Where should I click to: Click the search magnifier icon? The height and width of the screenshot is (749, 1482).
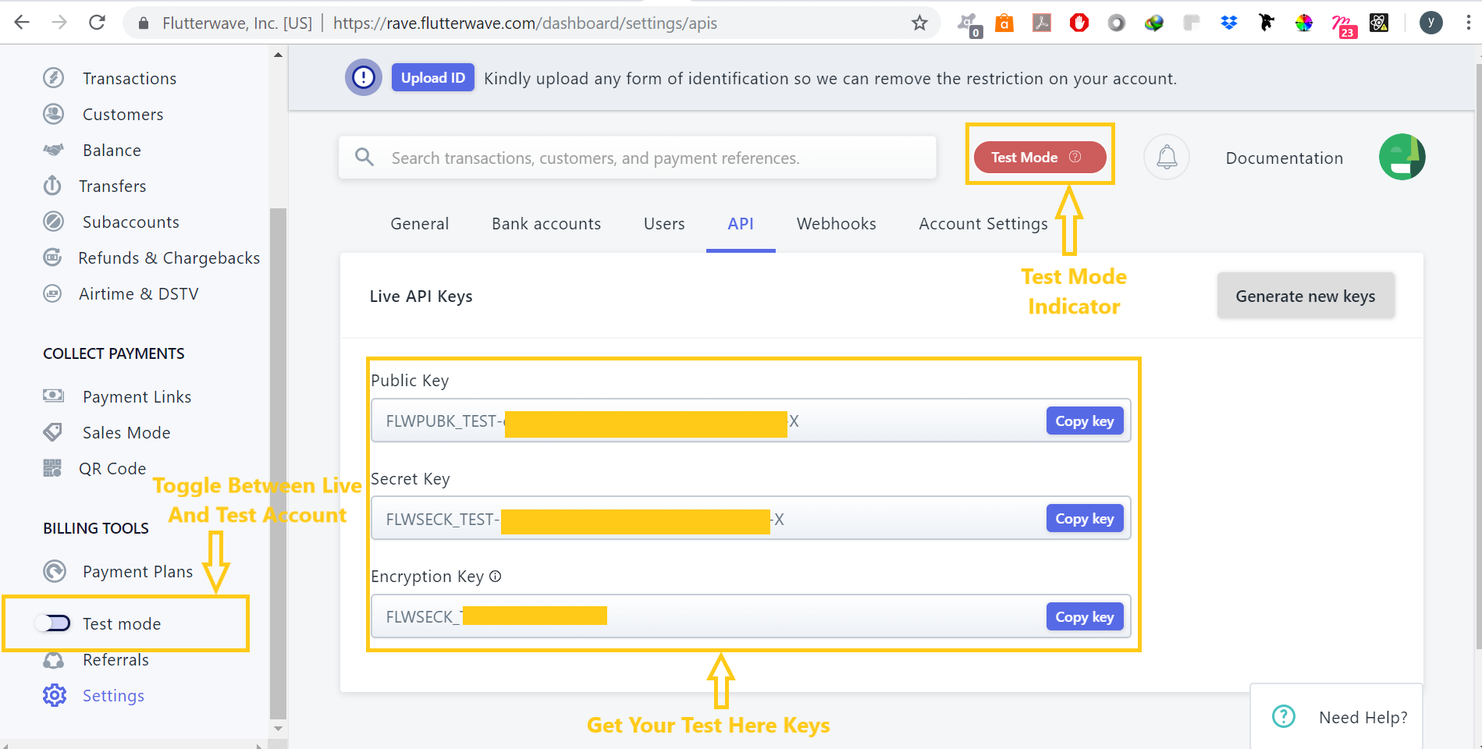(364, 157)
